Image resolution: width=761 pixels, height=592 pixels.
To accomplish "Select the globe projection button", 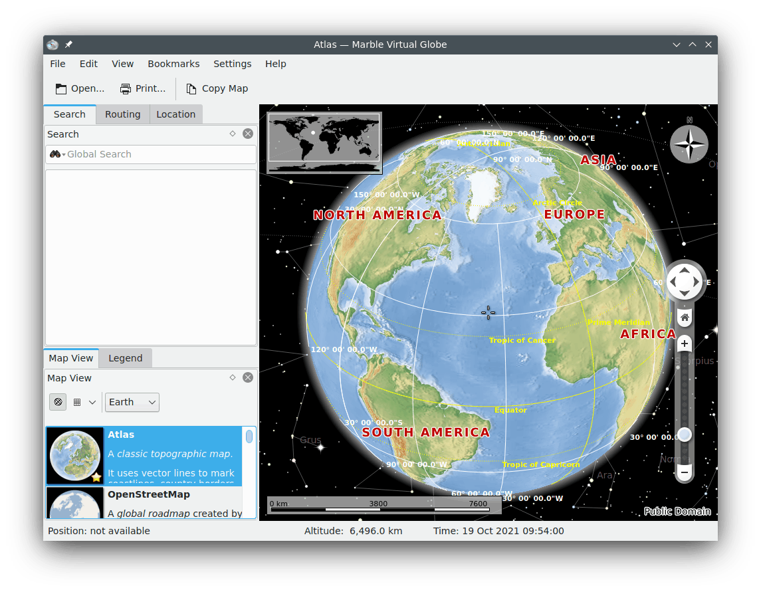I will 58,402.
